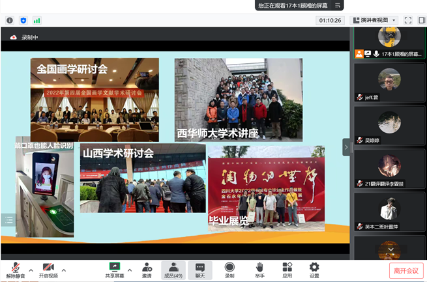Click the 西华师大学术讲座 group photo
The image size is (427, 282).
point(239,100)
